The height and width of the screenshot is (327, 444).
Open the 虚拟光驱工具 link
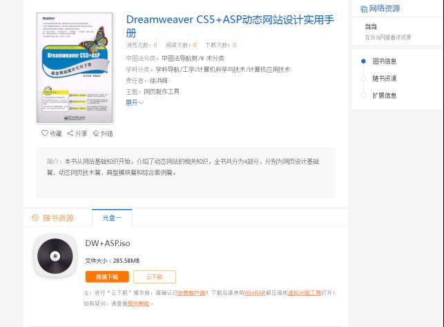304,293
